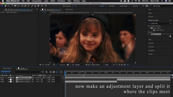Toggle region of interest icon in viewer
The width and height of the screenshot is (173, 97).
[86, 65]
